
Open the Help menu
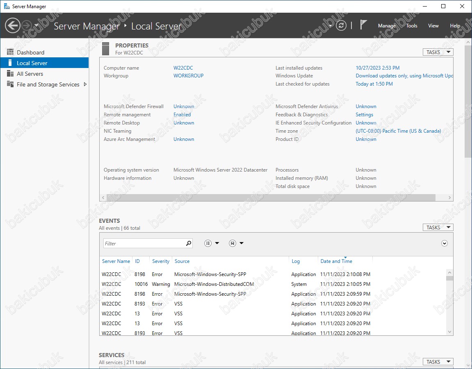click(455, 26)
